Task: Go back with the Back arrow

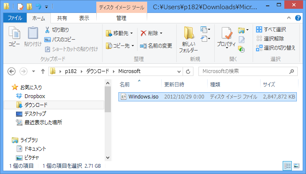Action: click(12, 71)
